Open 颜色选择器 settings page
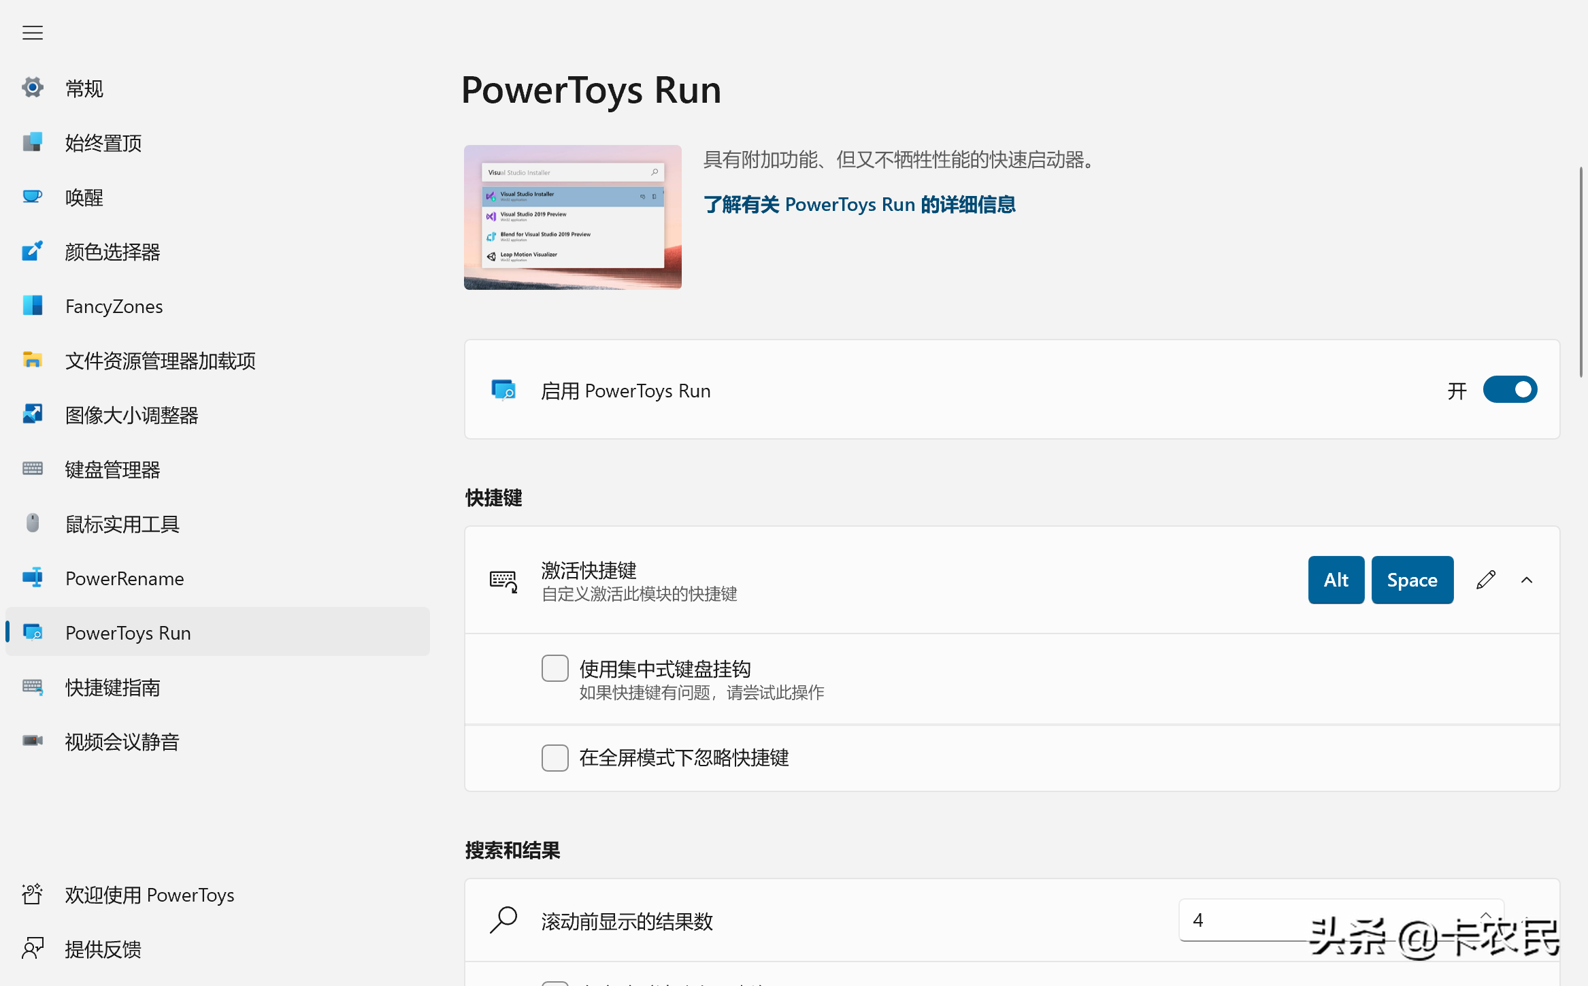Image resolution: width=1588 pixels, height=986 pixels. point(218,251)
